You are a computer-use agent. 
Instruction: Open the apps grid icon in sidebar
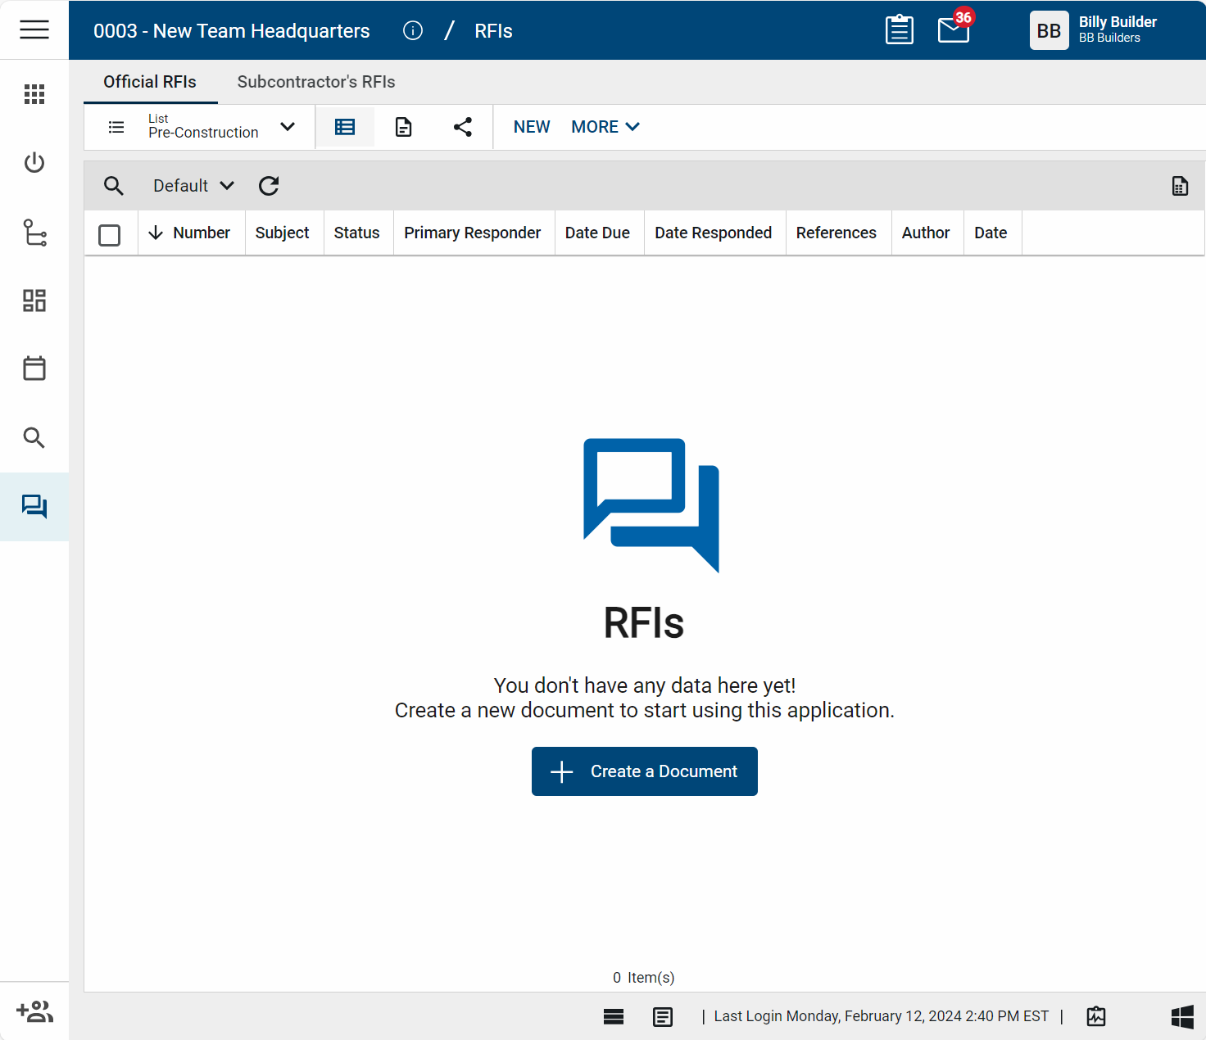point(34,94)
